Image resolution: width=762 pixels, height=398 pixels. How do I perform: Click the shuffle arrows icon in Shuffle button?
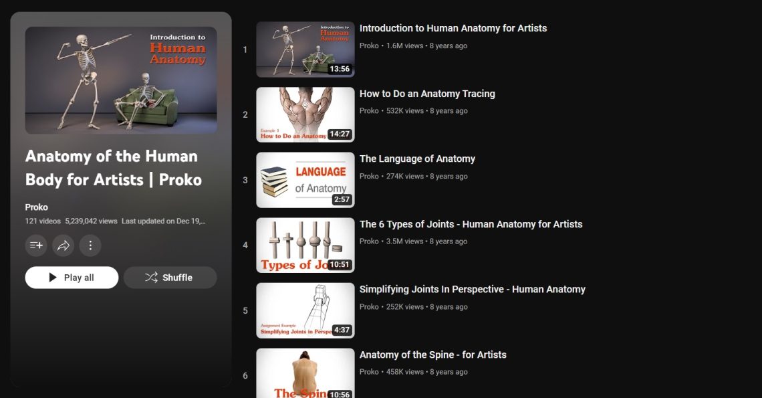150,277
